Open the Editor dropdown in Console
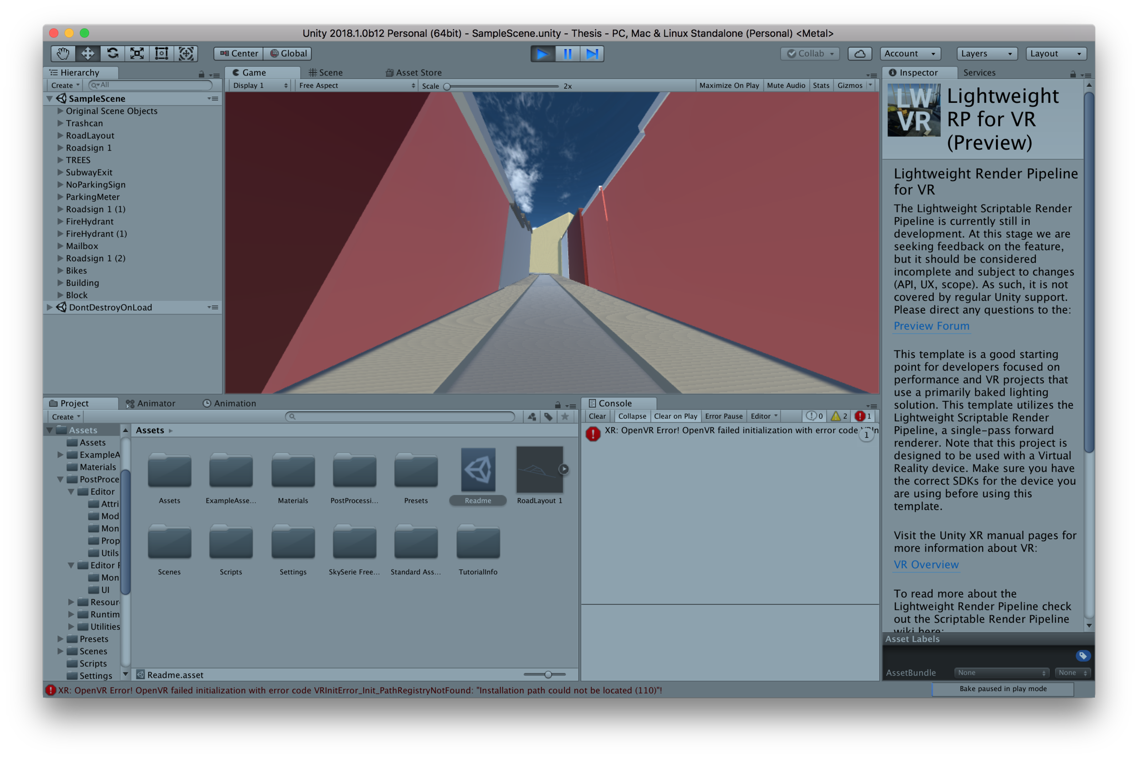The height and width of the screenshot is (759, 1138). [x=764, y=416]
